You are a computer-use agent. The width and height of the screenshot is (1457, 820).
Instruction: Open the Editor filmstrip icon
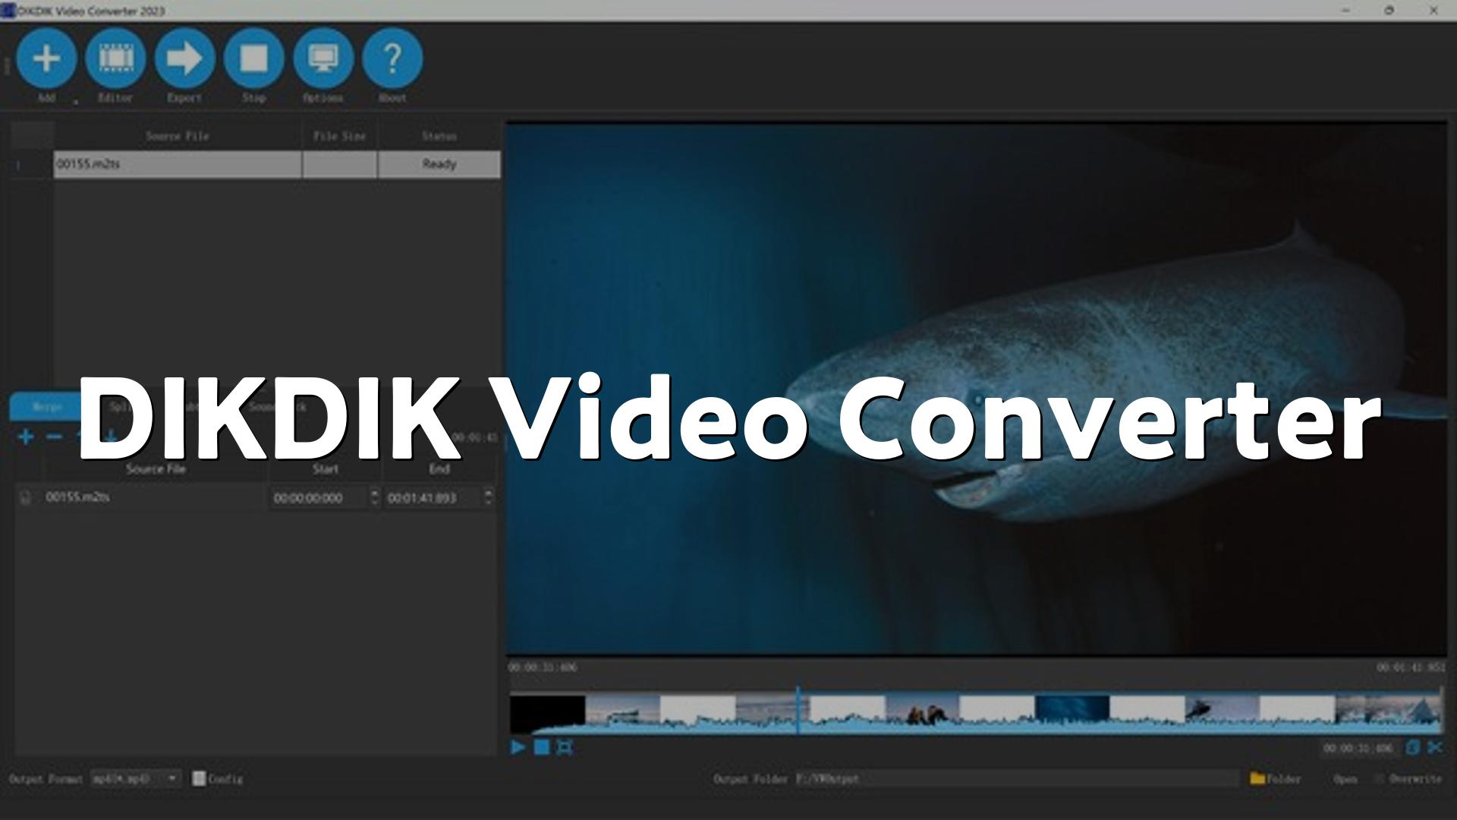click(115, 58)
